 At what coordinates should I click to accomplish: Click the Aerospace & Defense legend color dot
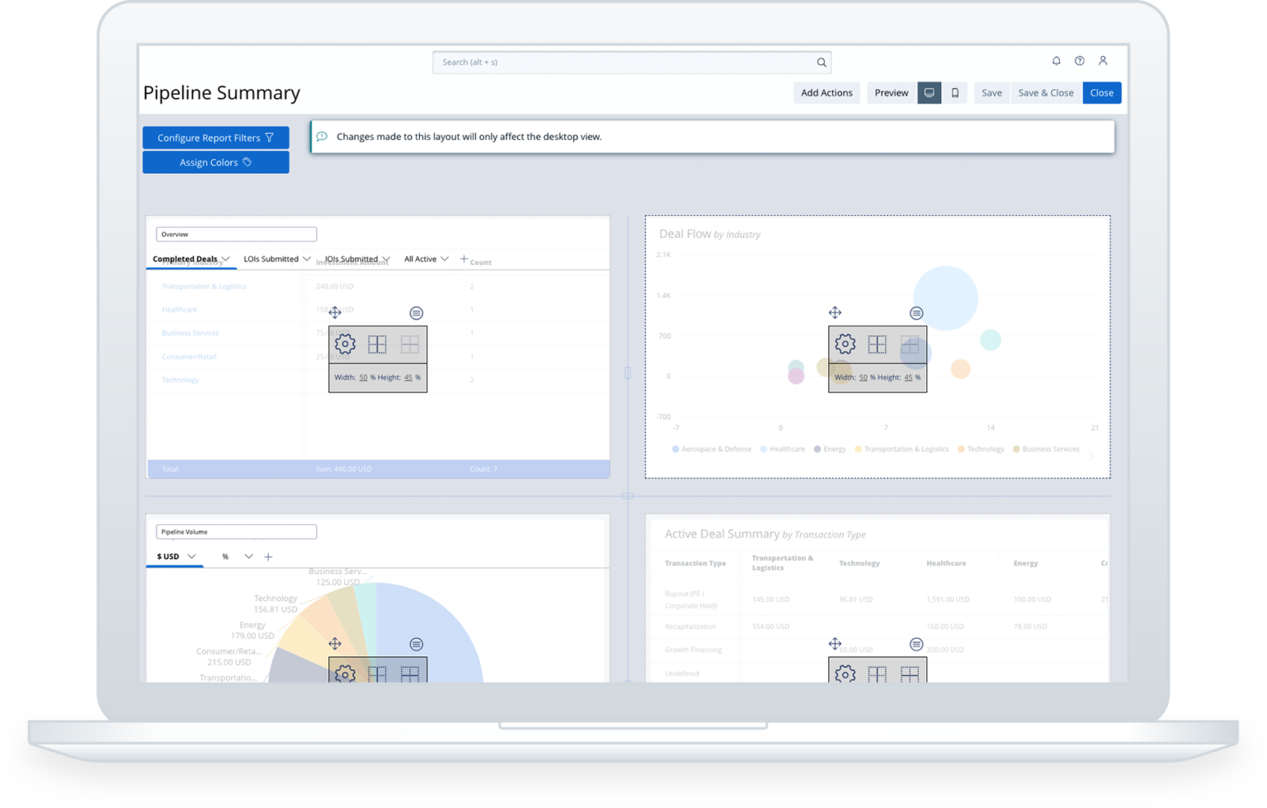pyautogui.click(x=676, y=449)
